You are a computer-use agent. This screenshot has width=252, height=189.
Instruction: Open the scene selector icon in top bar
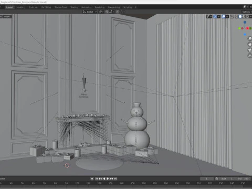click(x=245, y=7)
